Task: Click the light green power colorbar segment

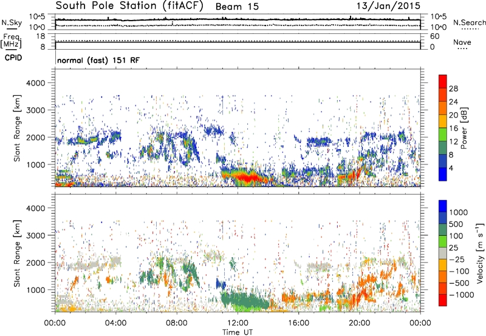Action: 443,135
